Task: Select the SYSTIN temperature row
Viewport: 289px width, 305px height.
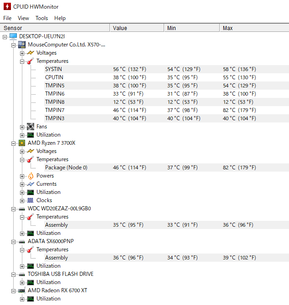Action: click(x=166, y=69)
